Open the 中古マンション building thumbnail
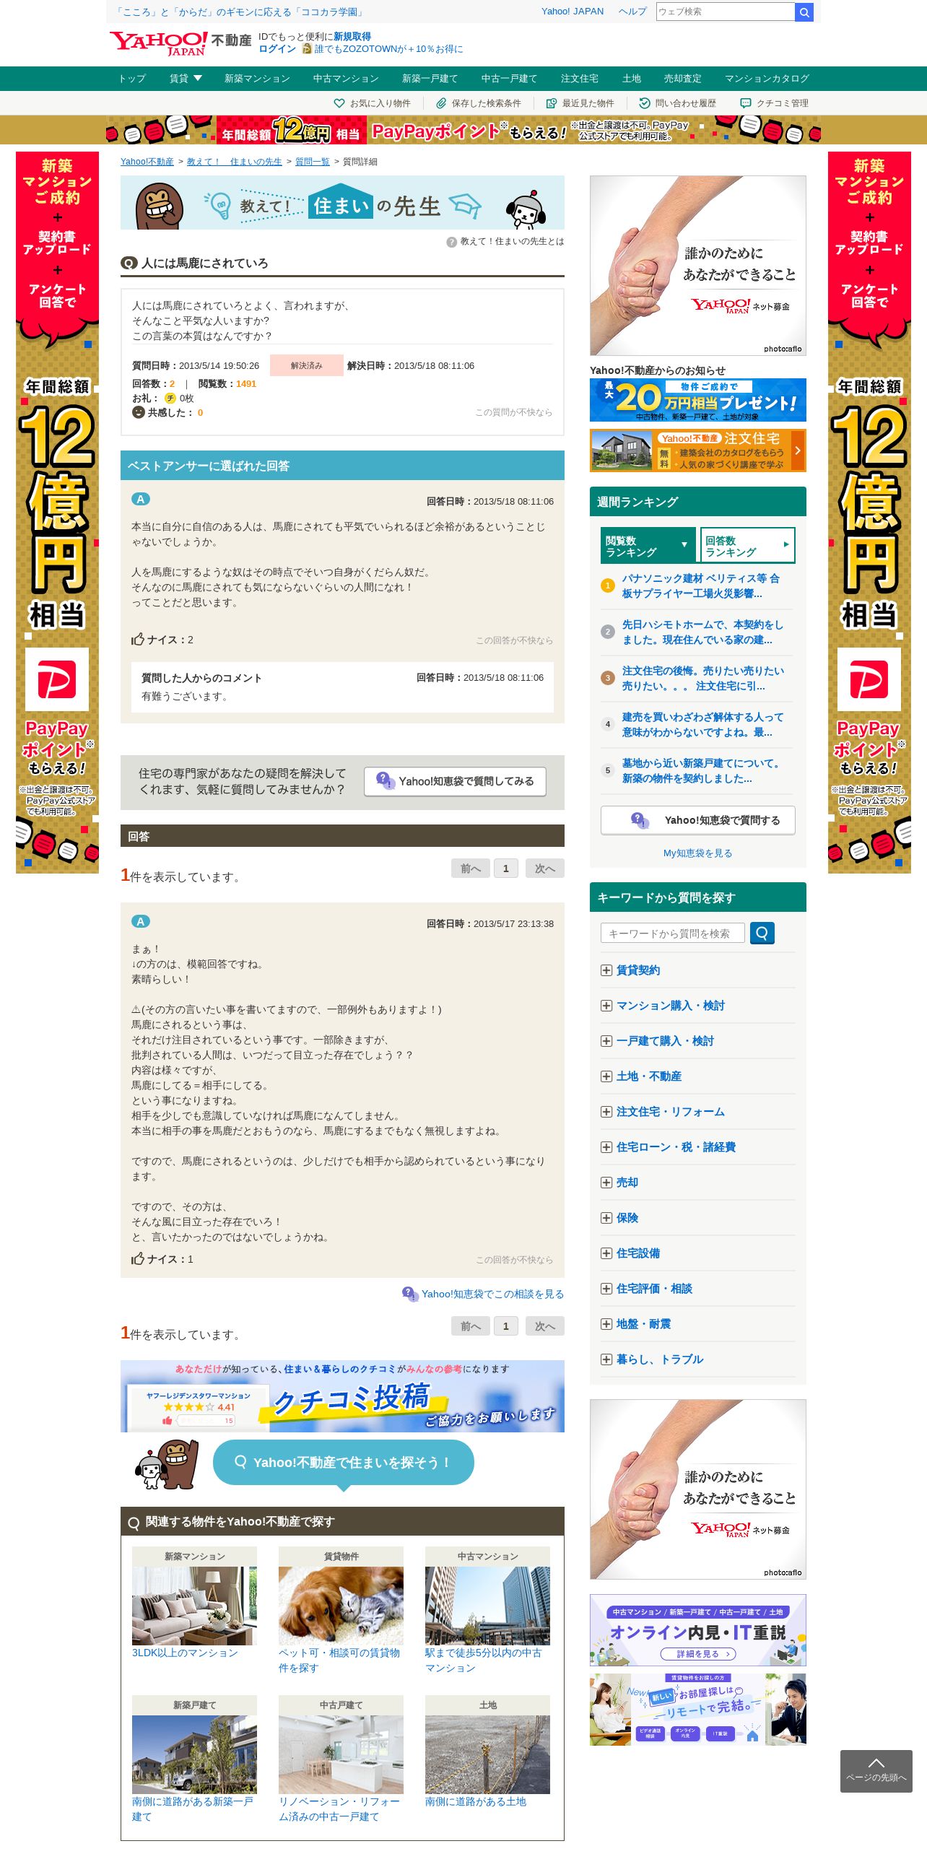The width and height of the screenshot is (927, 1854). pyautogui.click(x=487, y=1606)
